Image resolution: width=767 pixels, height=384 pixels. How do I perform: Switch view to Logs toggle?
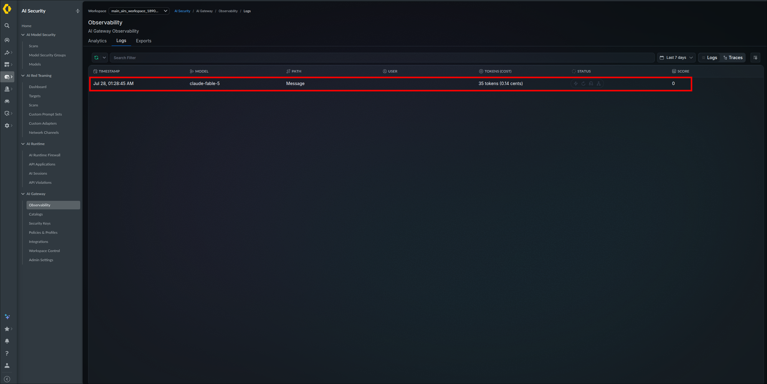(x=709, y=58)
